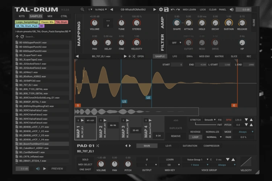Click the undo arrow icon
This screenshot has height=181, width=272.
pos(172,9)
